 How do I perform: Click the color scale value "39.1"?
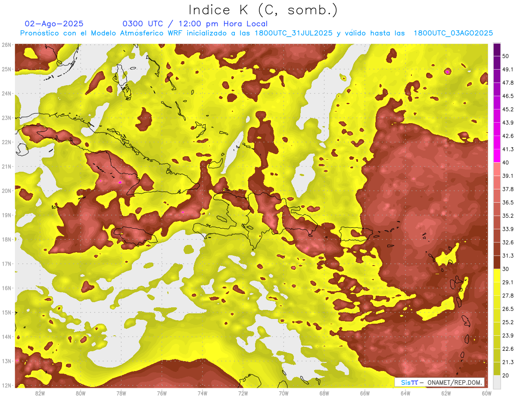pyautogui.click(x=508, y=176)
